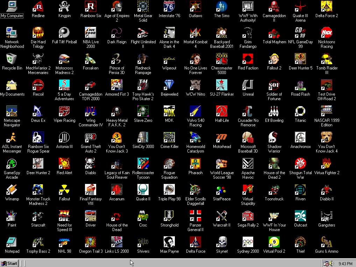
Task: Open My Documents folder
Action: pos(12,86)
